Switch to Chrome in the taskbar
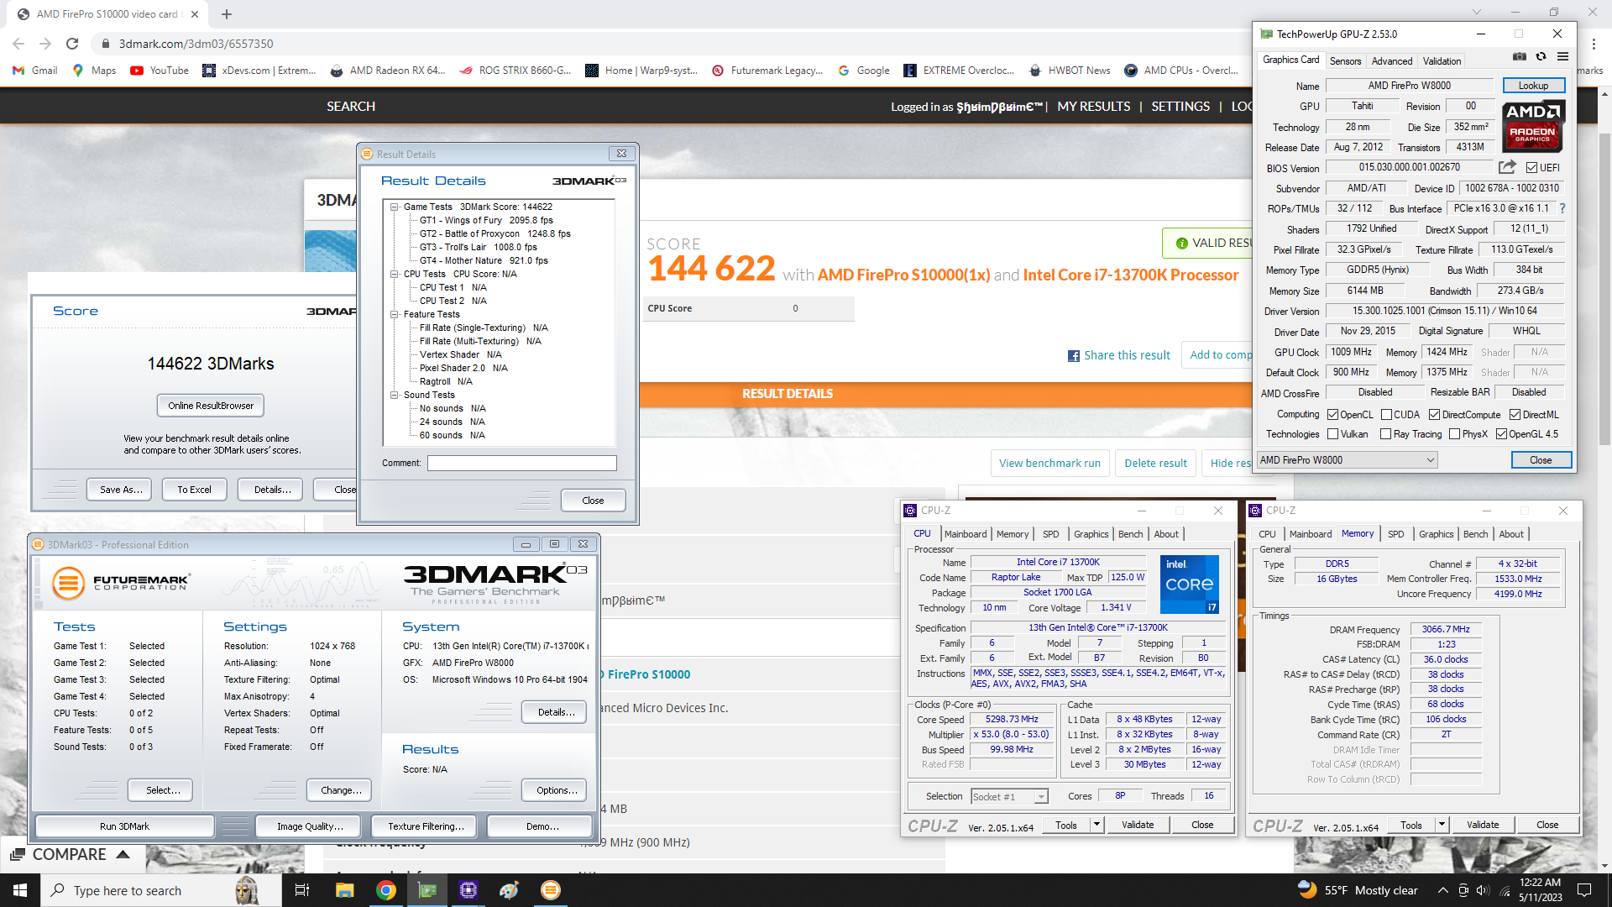 pyautogui.click(x=386, y=890)
